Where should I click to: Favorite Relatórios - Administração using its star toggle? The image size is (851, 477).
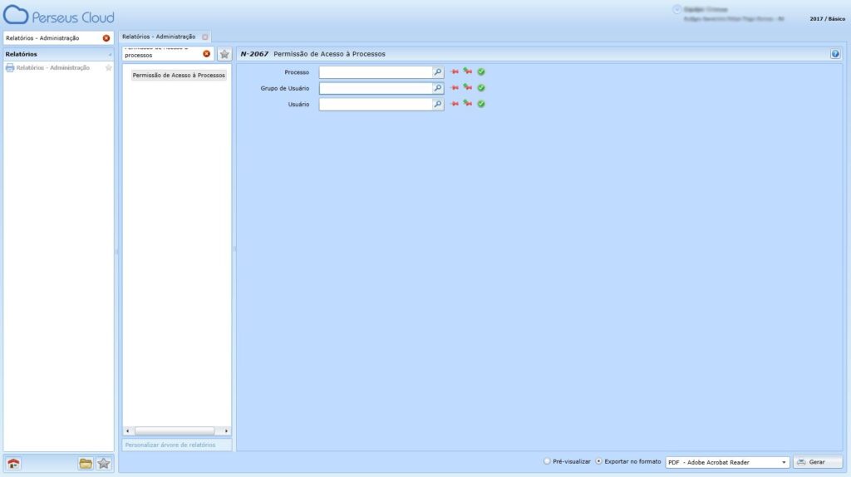click(108, 68)
